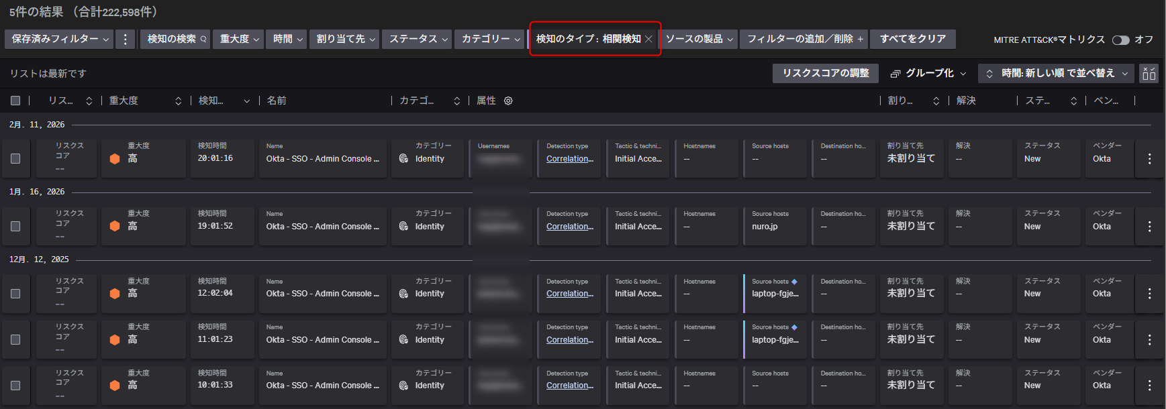The height and width of the screenshot is (409, 1166).
Task: Check the select-all checkbox in header
Action: (x=15, y=101)
